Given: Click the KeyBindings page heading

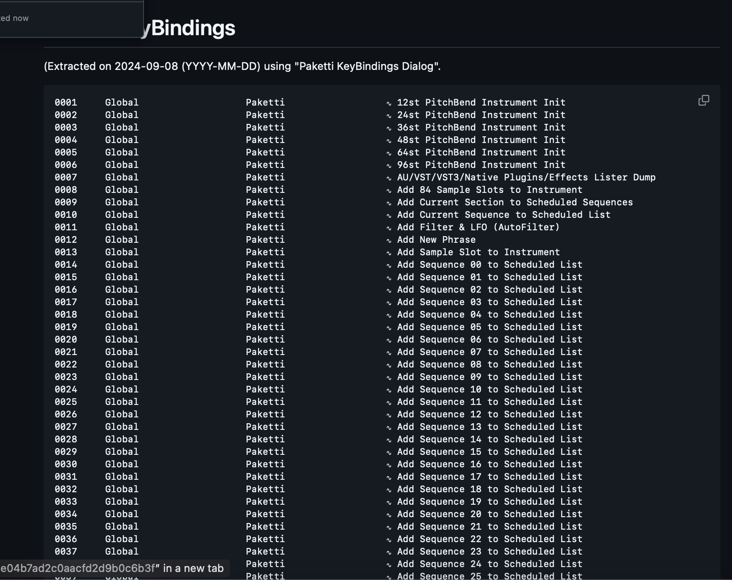Looking at the screenshot, I should tap(193, 28).
